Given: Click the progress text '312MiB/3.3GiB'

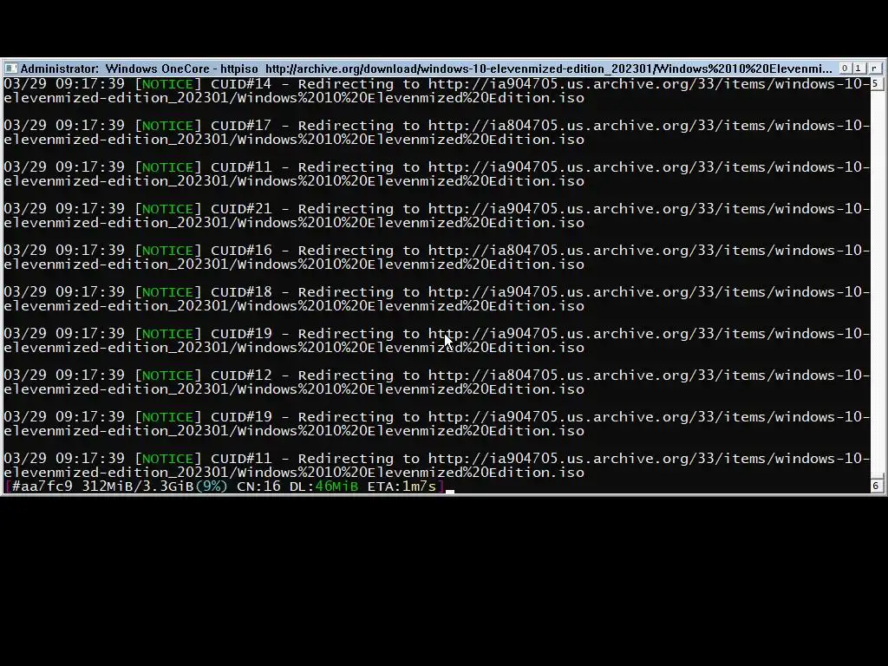Looking at the screenshot, I should 138,486.
